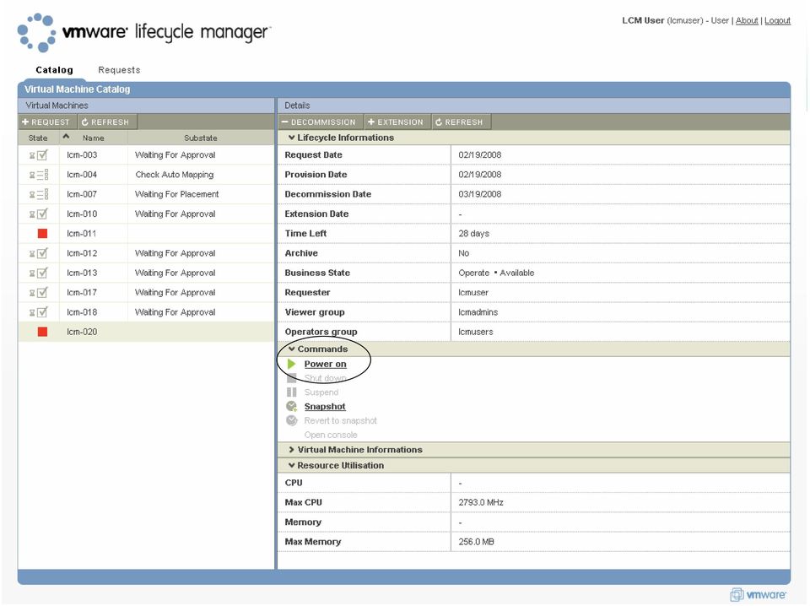Refresh the Virtual Machines list
Viewport: 810px width, 606px height.
[106, 122]
